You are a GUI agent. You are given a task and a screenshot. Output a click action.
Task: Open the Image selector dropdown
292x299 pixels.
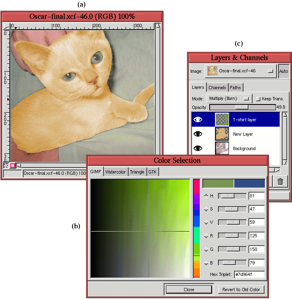point(240,71)
